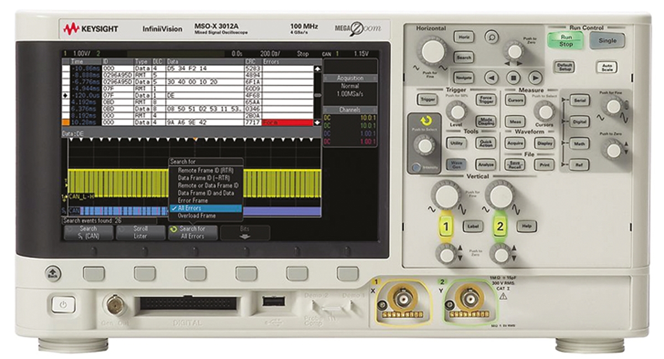
Task: Push channel 1 vertical position knob
Action: (x=445, y=254)
